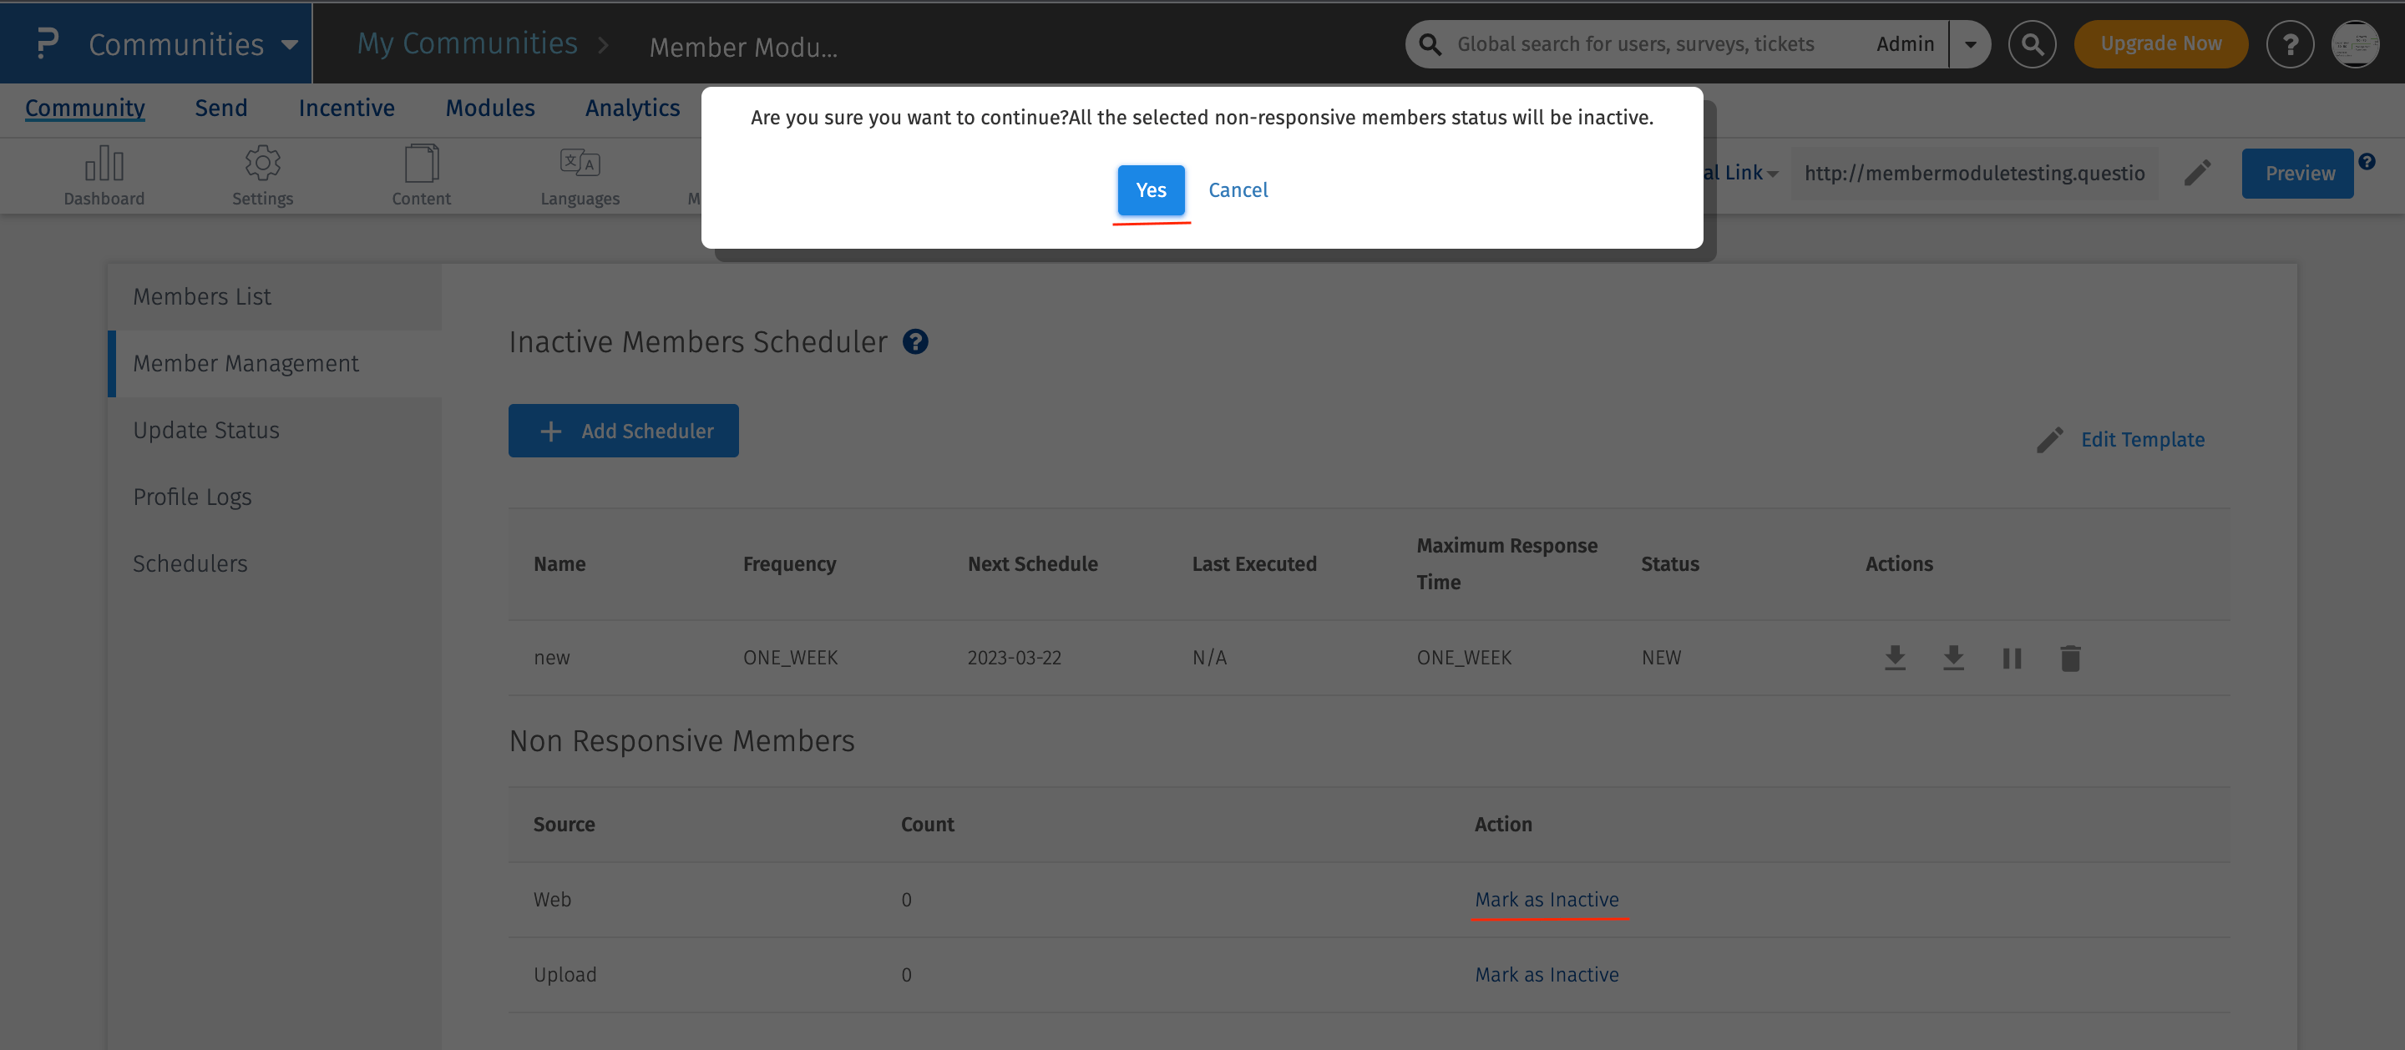The image size is (2405, 1050).
Task: Click help icon beside Inactive Members Scheduler
Action: click(916, 341)
